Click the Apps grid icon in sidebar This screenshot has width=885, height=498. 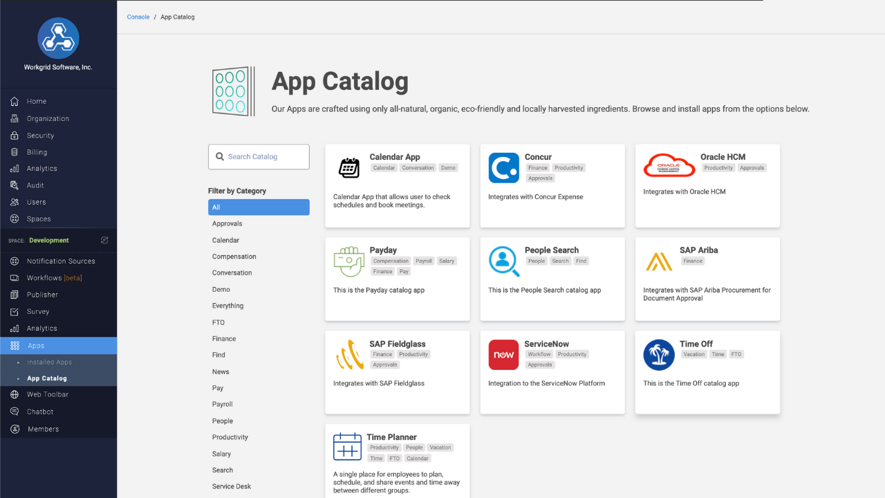(15, 346)
